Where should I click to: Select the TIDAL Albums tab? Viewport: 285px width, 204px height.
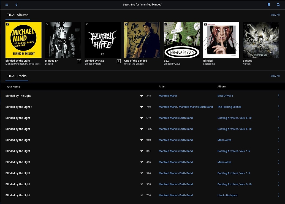click(18, 15)
